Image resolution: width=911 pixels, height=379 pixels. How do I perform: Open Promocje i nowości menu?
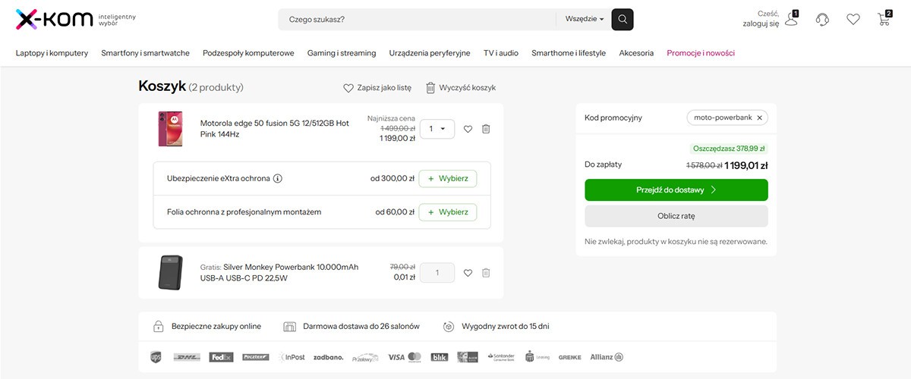pyautogui.click(x=701, y=53)
